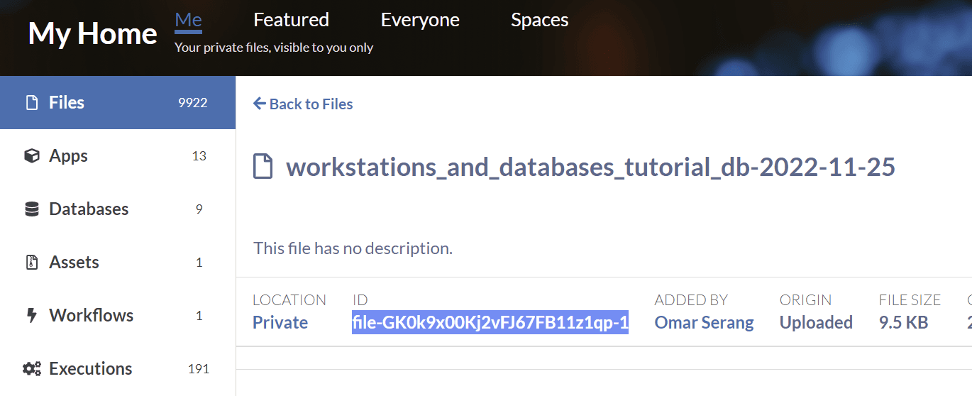The image size is (972, 396).
Task: Click the 191 count next to Executions
Action: pos(199,369)
